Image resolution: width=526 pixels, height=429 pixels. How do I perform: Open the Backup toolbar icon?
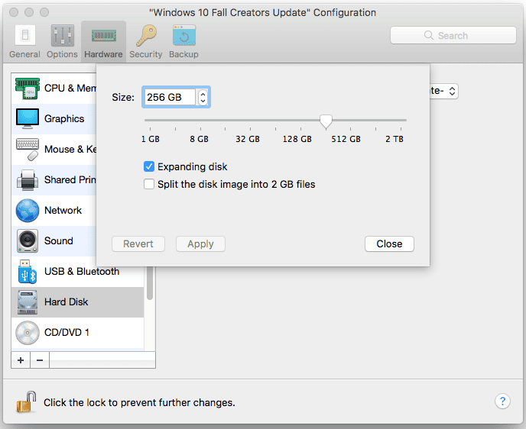point(184,35)
